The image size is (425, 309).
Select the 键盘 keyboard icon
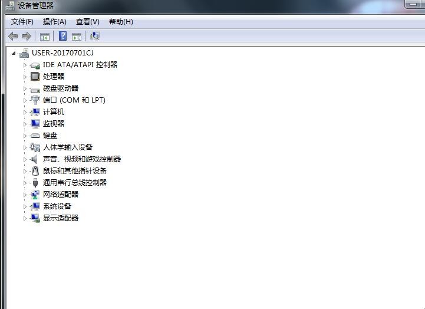[x=35, y=136]
